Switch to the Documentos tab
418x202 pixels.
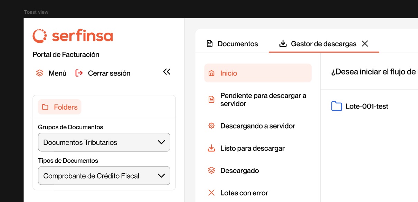237,44
